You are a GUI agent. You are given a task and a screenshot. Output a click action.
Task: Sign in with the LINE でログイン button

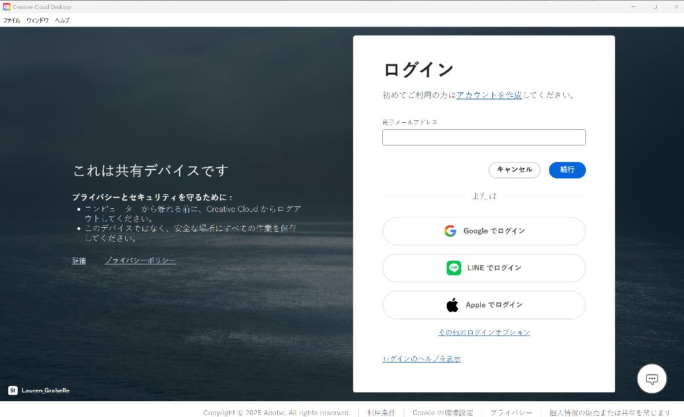484,268
